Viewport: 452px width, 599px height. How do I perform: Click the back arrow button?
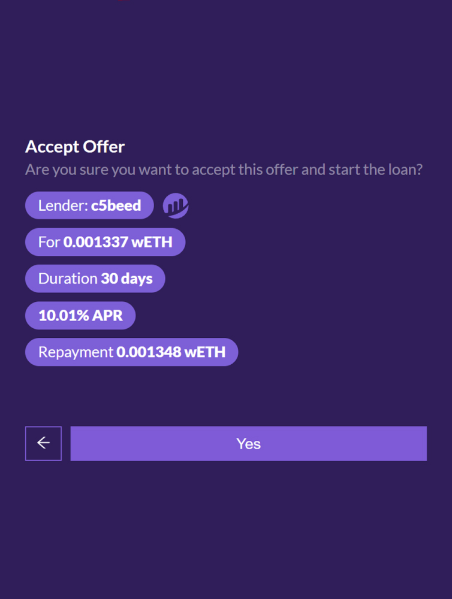pos(43,443)
